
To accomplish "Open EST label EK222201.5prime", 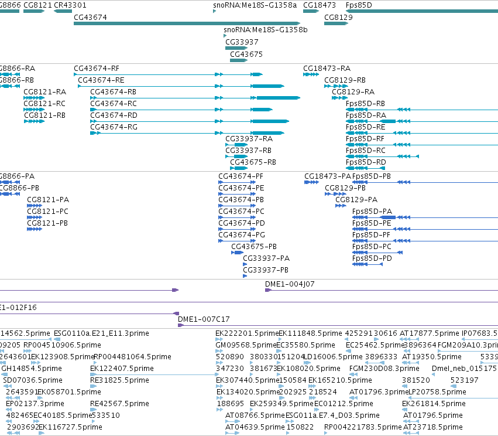I will (247, 333).
